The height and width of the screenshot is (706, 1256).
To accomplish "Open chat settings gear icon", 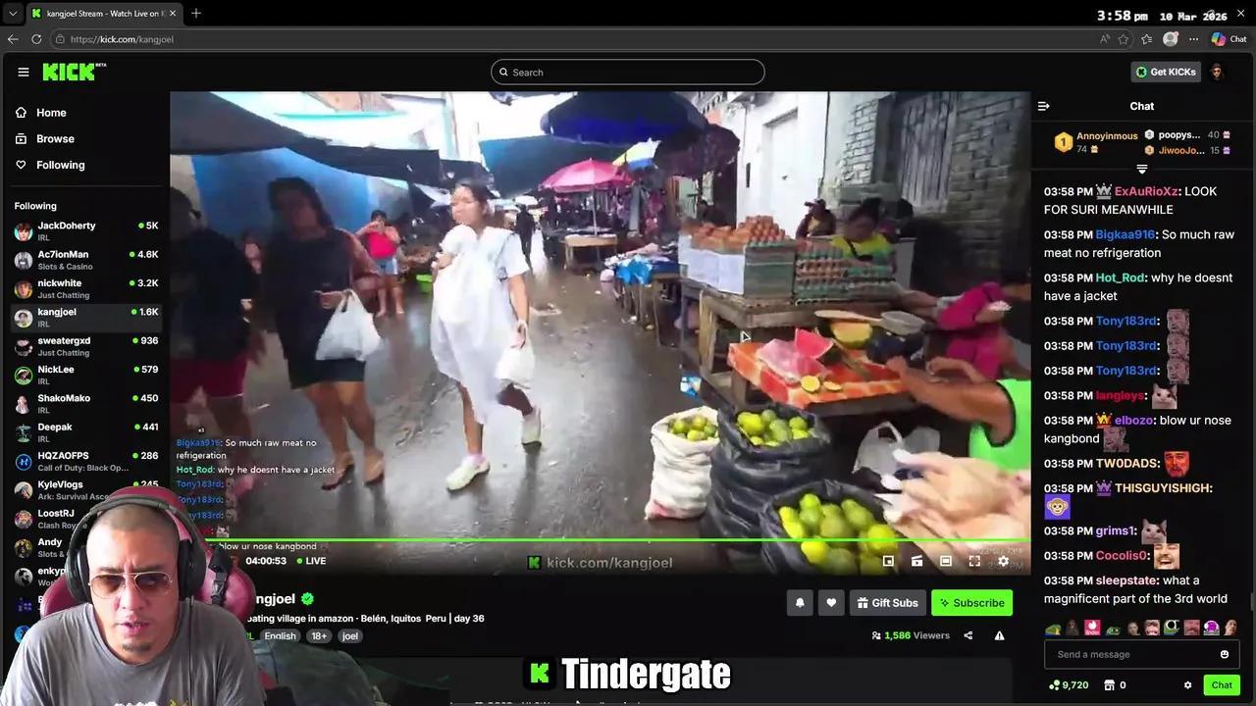I will [1187, 685].
